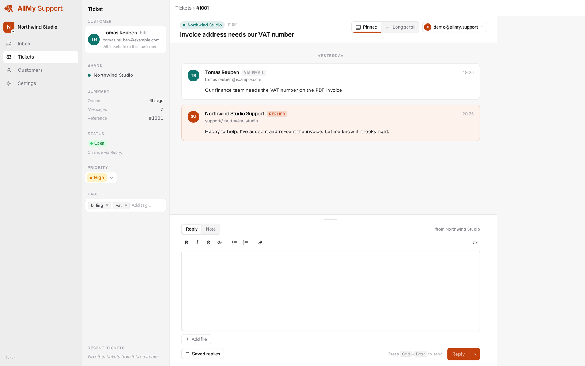585x366 pixels.
Task: Click the SU support avatar
Action: [193, 117]
